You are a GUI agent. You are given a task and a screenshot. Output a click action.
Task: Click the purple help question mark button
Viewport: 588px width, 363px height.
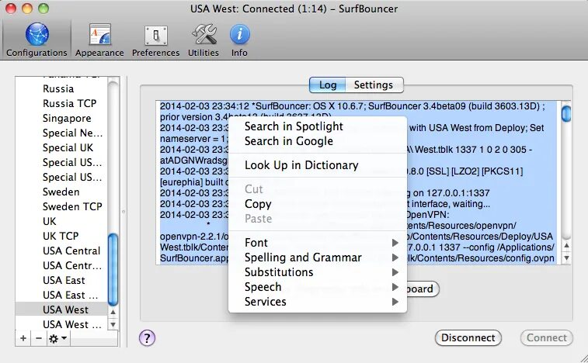coord(147,338)
